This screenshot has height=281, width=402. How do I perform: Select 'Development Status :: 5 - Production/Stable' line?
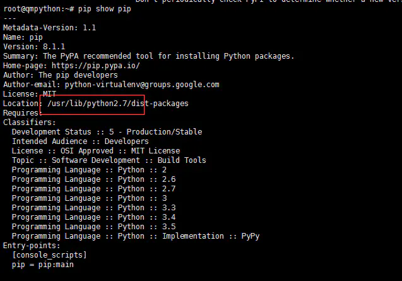click(107, 132)
